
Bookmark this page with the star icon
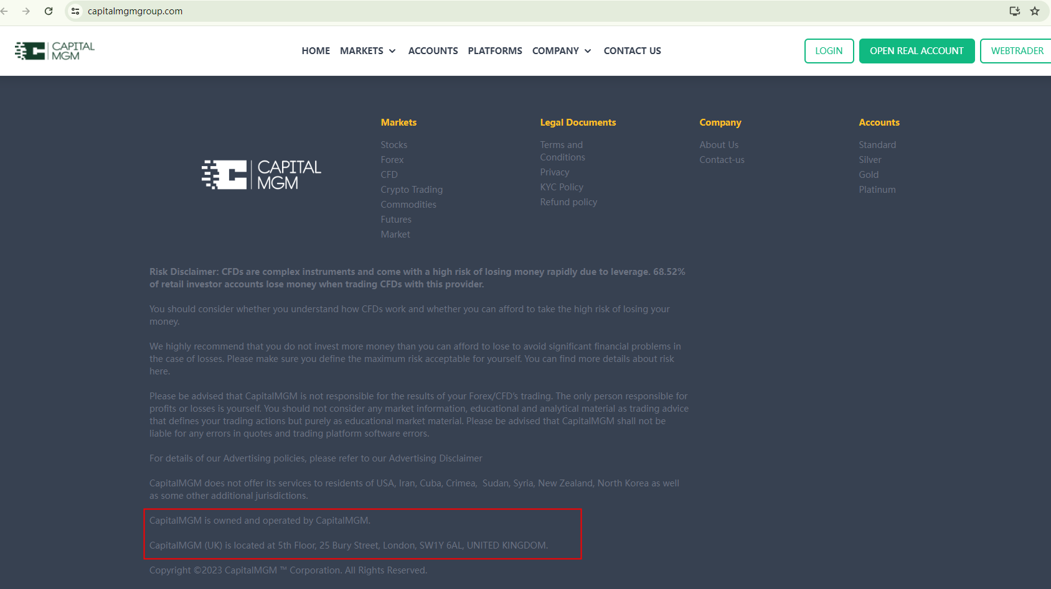coord(1035,11)
